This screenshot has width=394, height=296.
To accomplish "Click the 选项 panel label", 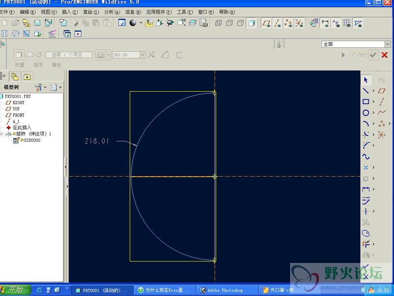I will coord(38,65).
